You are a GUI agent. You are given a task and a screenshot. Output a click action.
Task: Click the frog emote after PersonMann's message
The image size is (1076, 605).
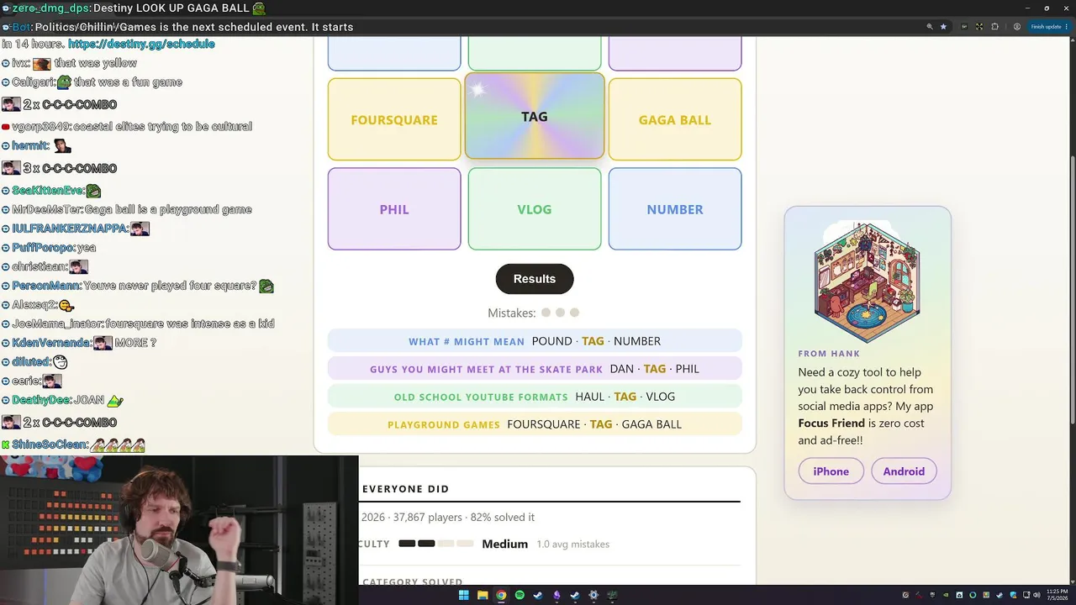tap(266, 286)
